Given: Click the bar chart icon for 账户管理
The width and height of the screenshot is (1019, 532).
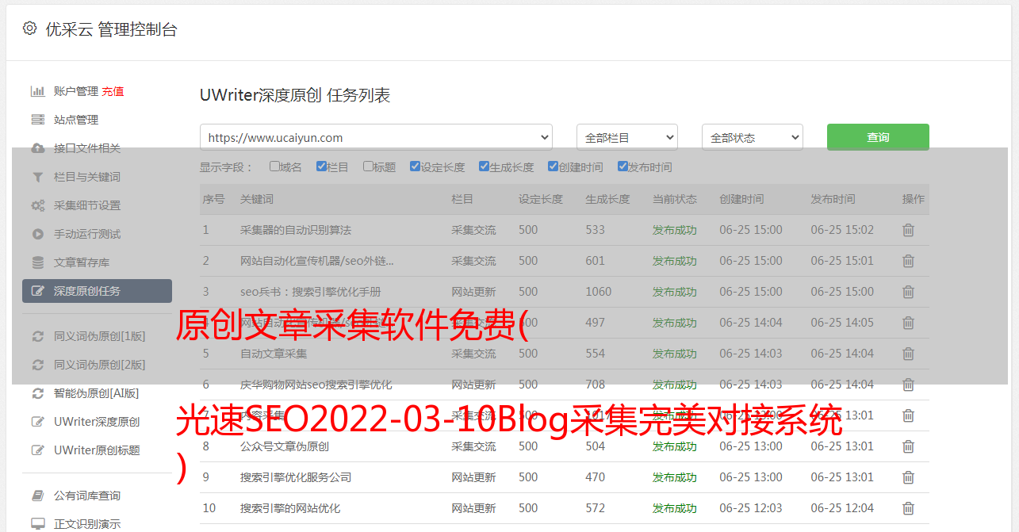Looking at the screenshot, I should pos(37,91).
